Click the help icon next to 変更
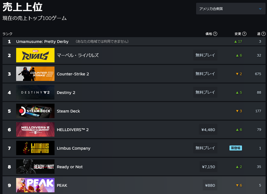267x194 pixels. pyautogui.click(x=244, y=34)
